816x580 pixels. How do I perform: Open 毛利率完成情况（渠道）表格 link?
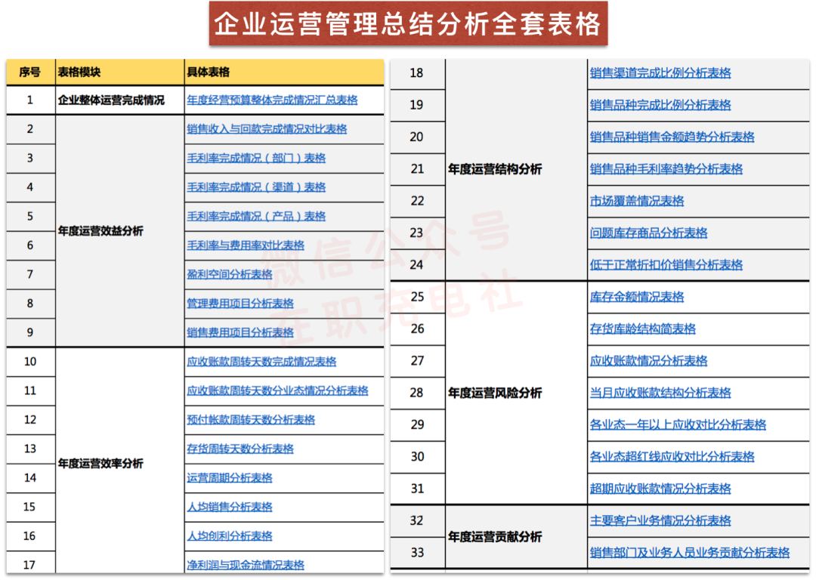256,187
